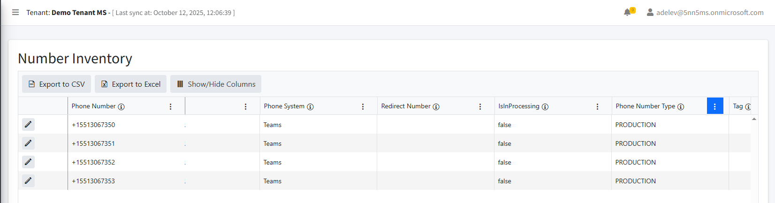
Task: Open the adelev user account menu
Action: [705, 13]
